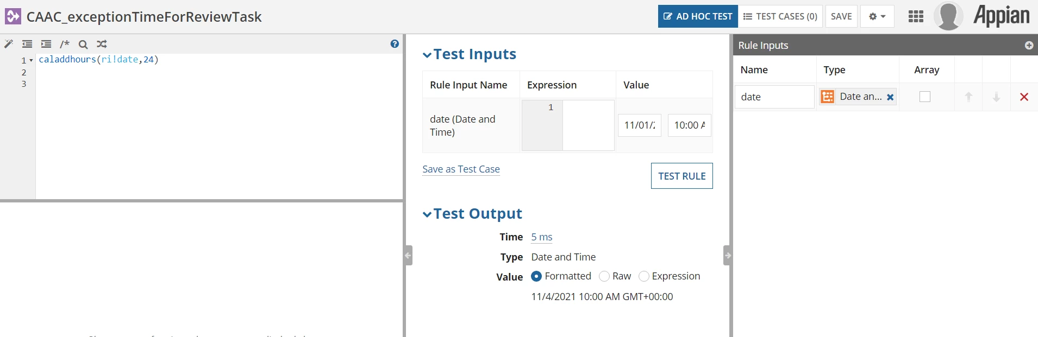Select the Formatted value radio button
Screen dimensions: 1038x337
point(536,276)
